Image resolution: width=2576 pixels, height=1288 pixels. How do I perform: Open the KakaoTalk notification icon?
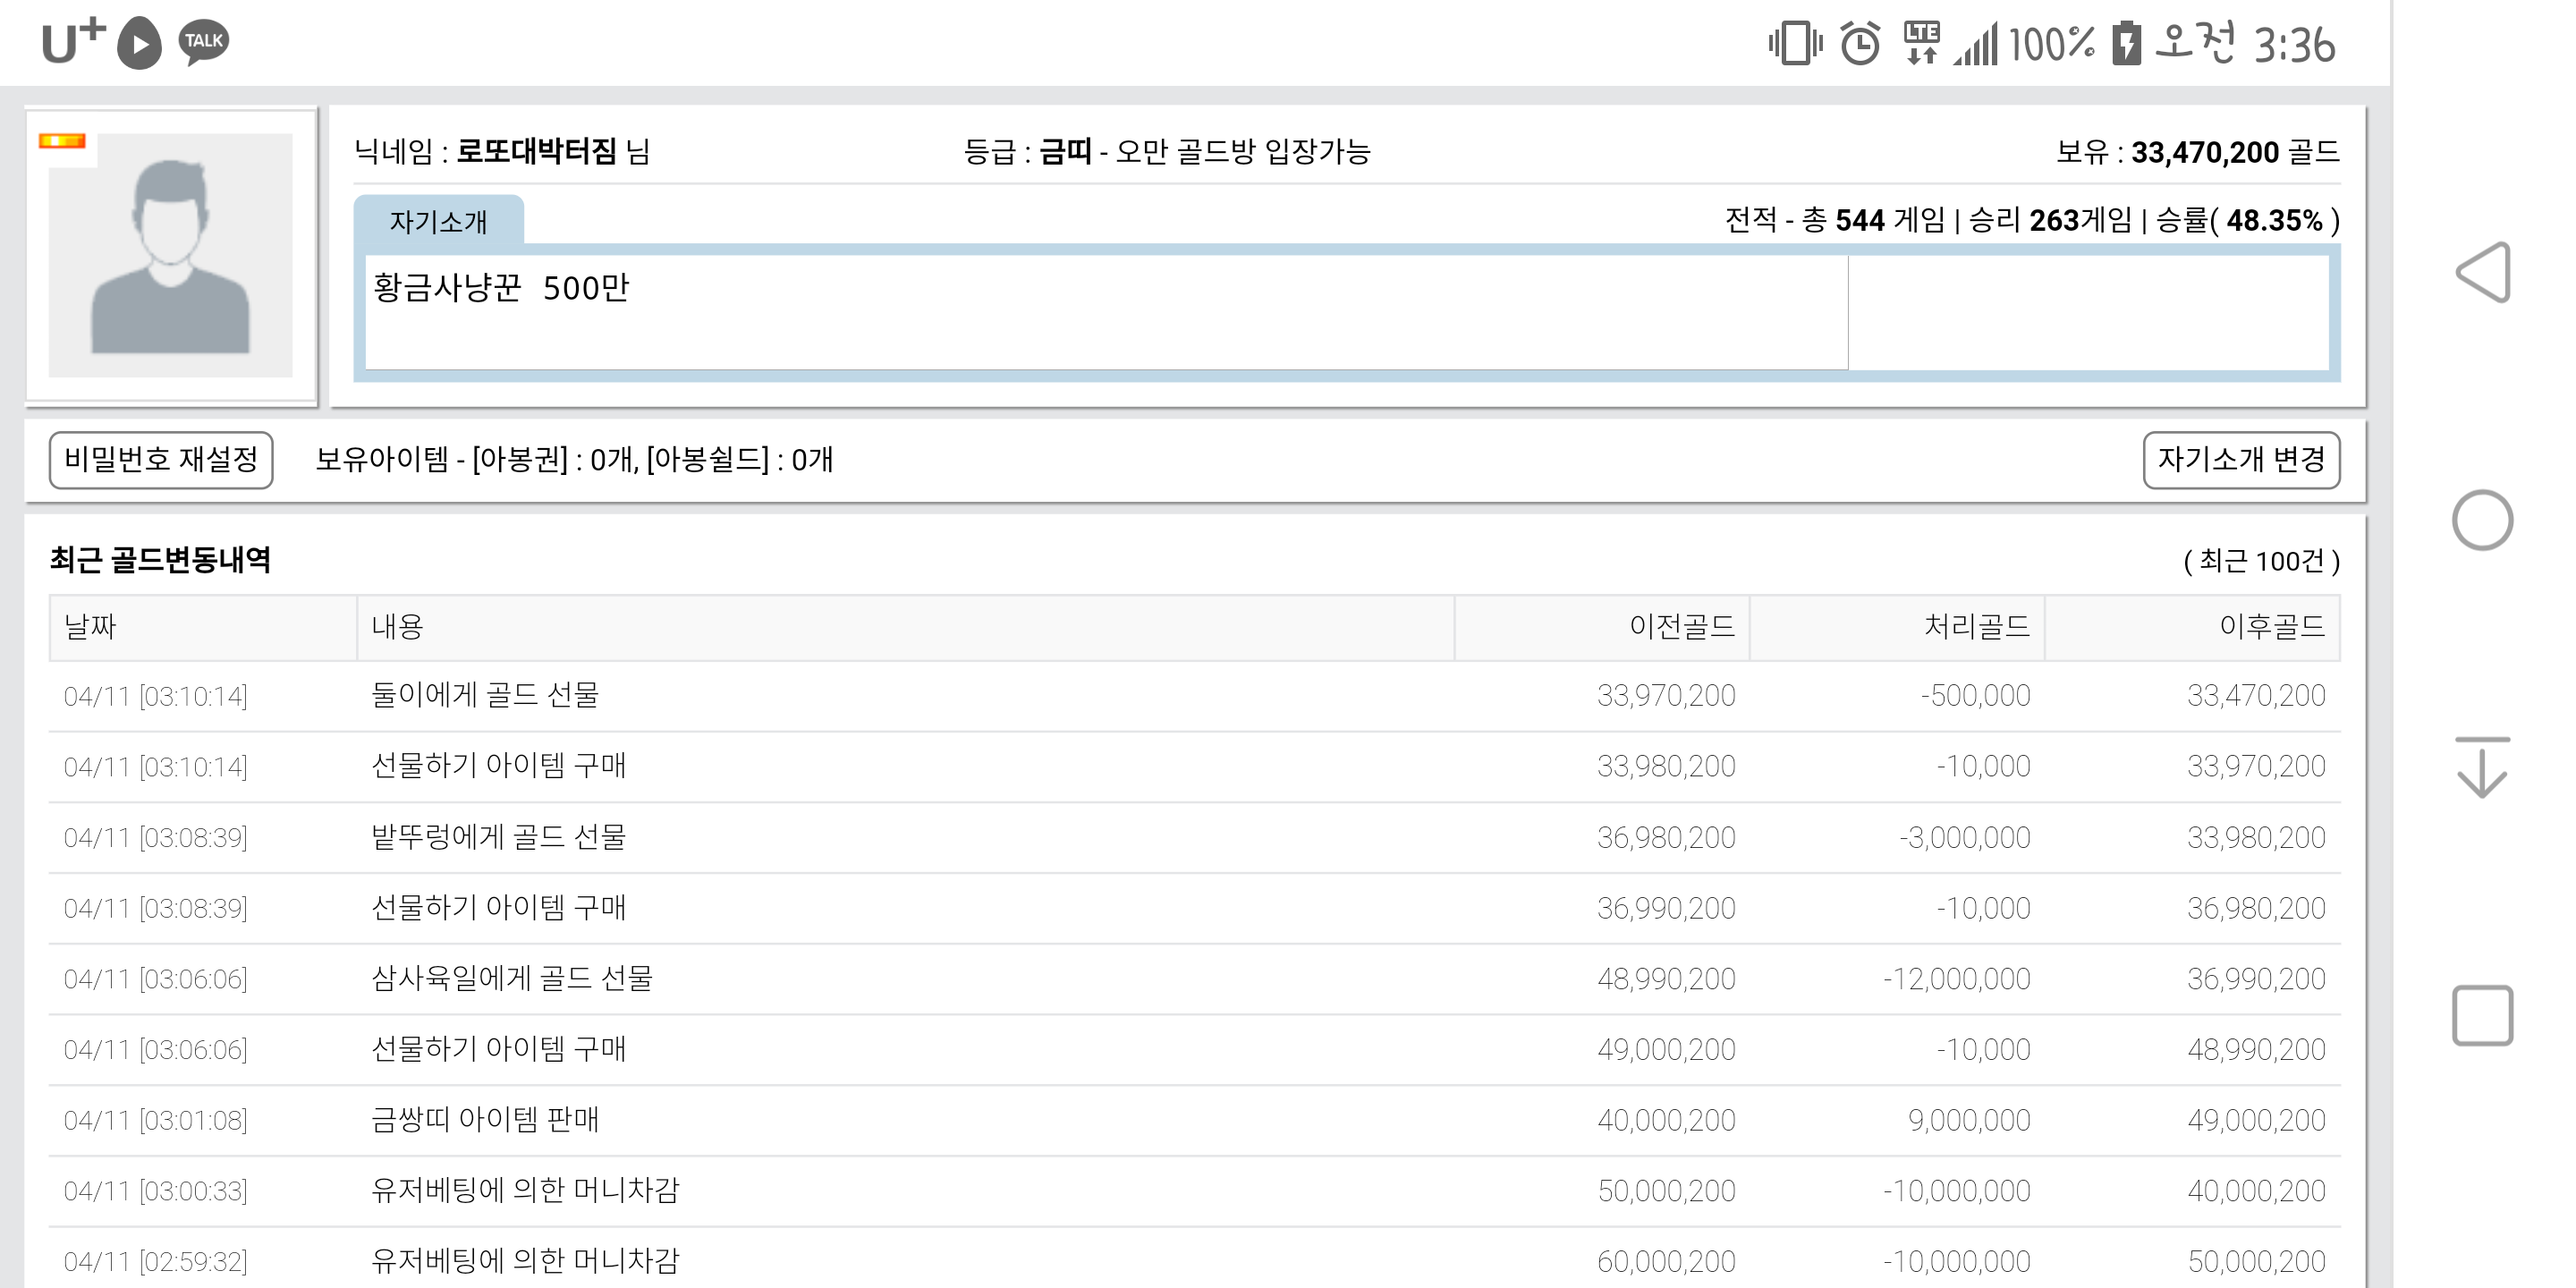pos(204,42)
